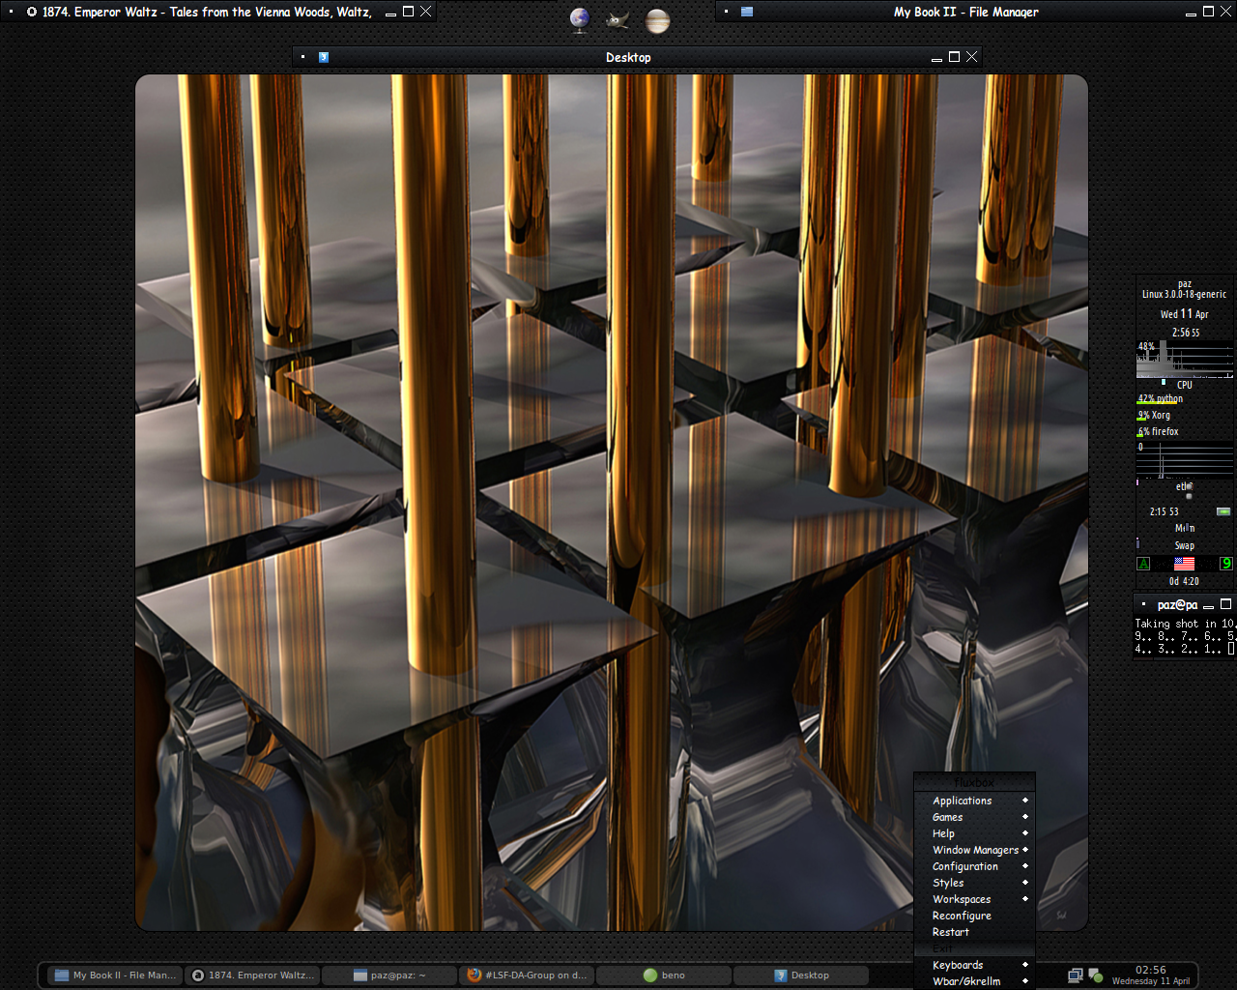This screenshot has width=1237, height=990.
Task: Open the planet icon in the top dock
Action: pos(657,20)
